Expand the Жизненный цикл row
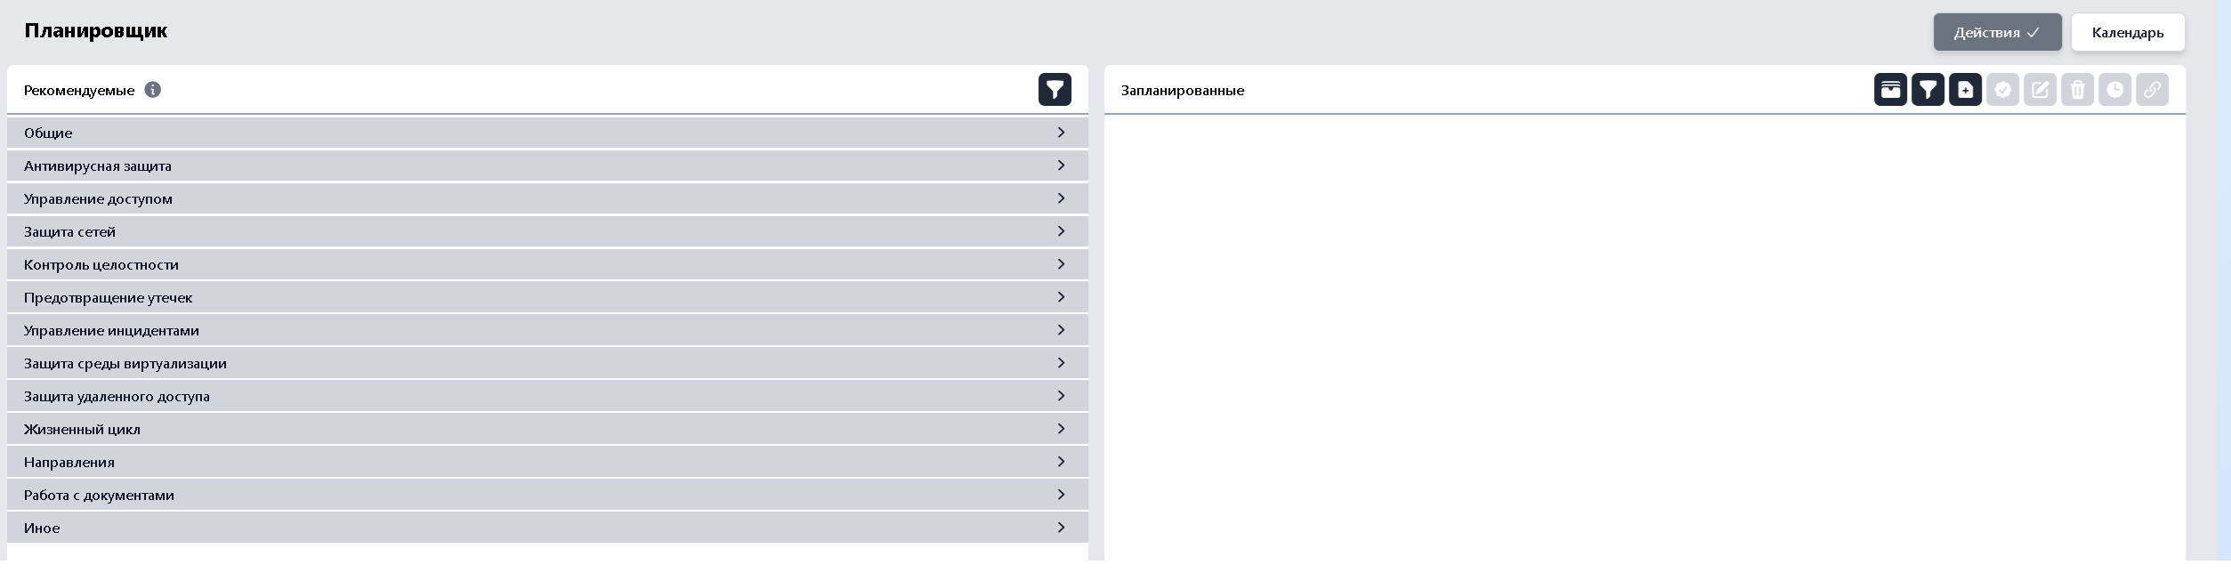Viewport: 2231px width, 581px height. (x=547, y=429)
